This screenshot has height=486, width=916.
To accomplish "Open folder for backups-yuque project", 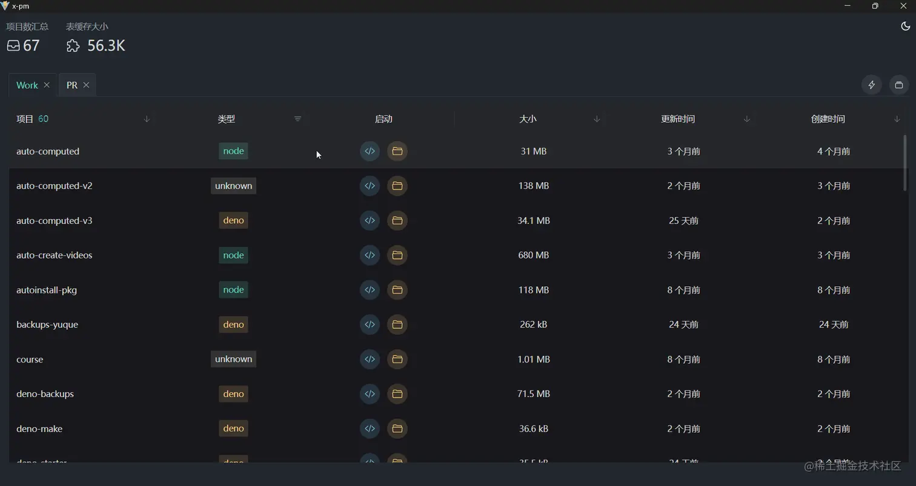I will pyautogui.click(x=397, y=324).
